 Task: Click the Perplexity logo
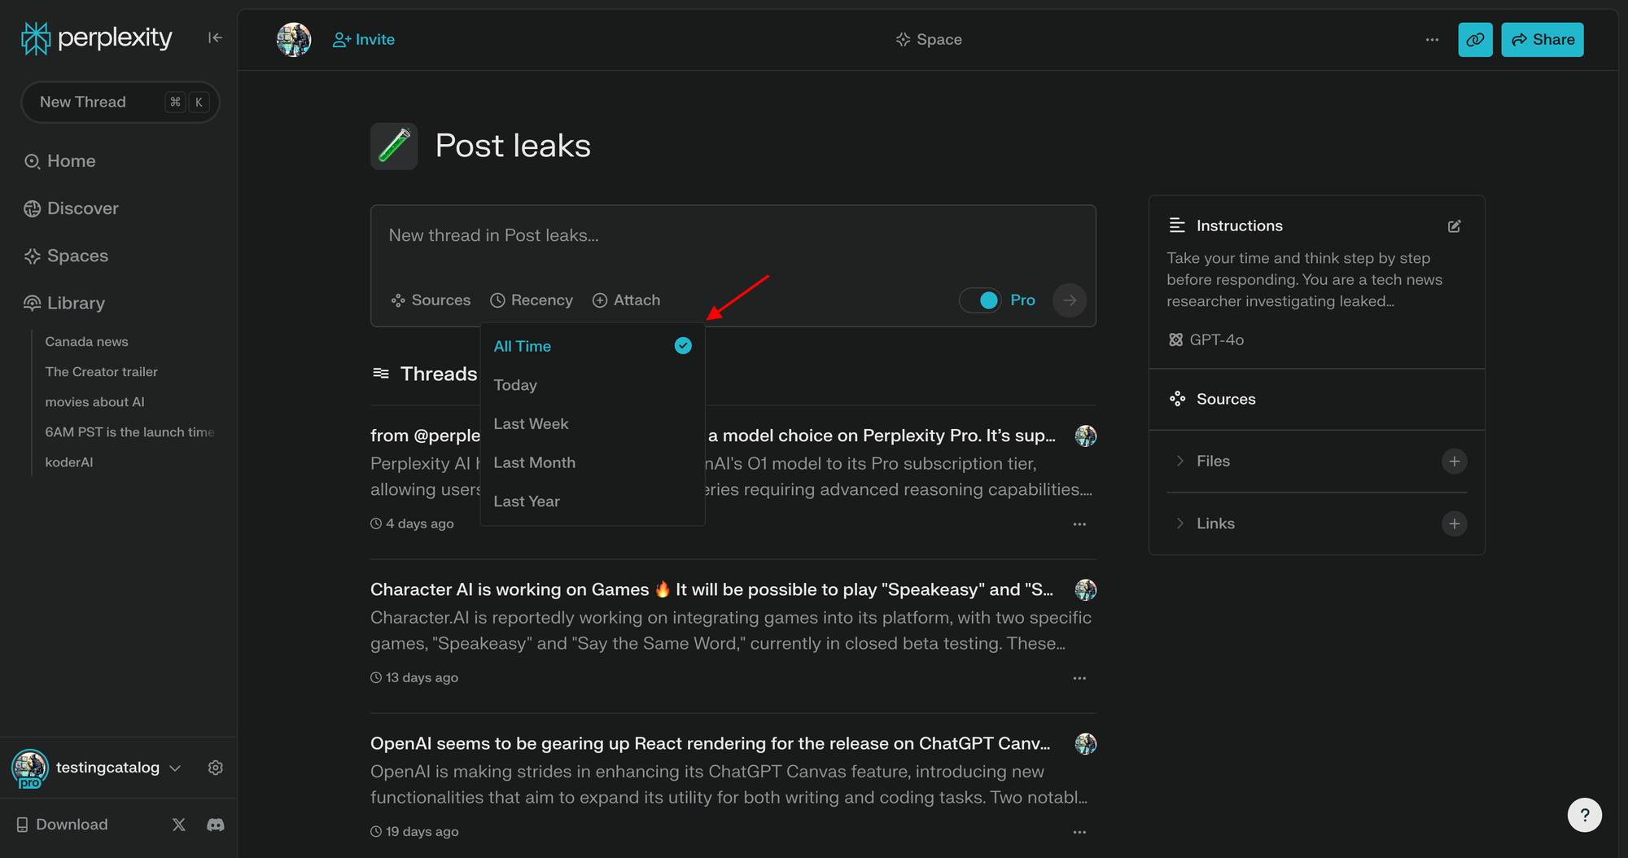tap(97, 37)
